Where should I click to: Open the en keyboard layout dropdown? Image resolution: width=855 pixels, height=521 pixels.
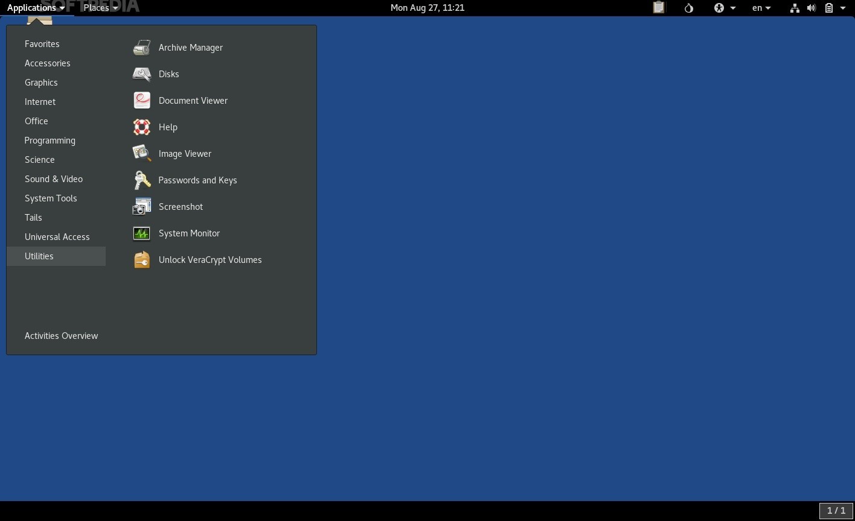pos(760,8)
